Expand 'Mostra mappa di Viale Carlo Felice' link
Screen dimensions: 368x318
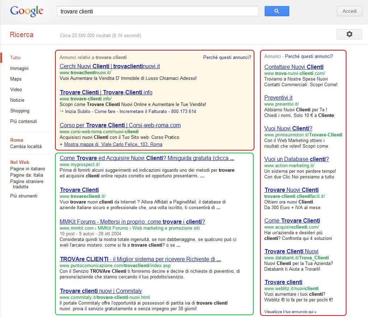coord(113,144)
